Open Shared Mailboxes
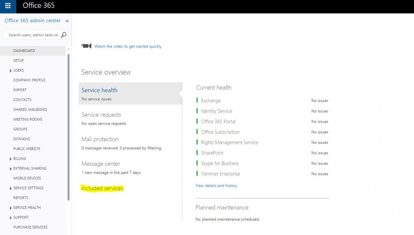This screenshot has width=414, height=235. [x=30, y=110]
